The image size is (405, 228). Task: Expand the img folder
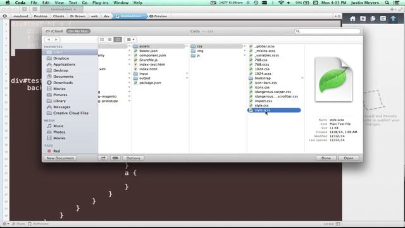tap(245, 51)
